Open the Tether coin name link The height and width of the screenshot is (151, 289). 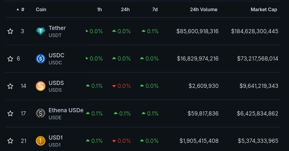57,28
